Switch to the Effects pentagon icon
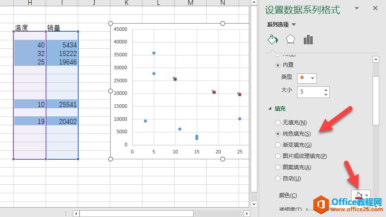Image resolution: width=386 pixels, height=217 pixels. click(291, 39)
